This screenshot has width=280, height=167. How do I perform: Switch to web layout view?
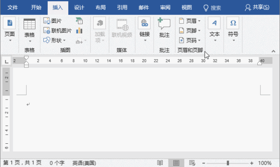pos(192,163)
